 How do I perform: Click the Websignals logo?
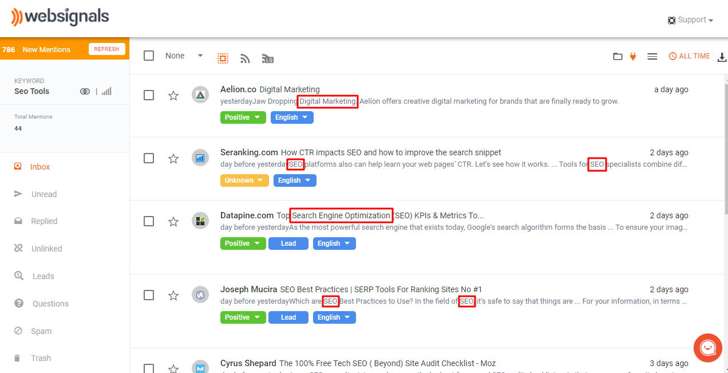click(x=60, y=17)
